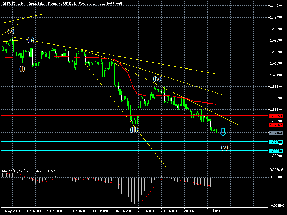The height and width of the screenshot is (215, 287).
Task: Click the 1.42890 price scale value
Action: pos(276,29)
